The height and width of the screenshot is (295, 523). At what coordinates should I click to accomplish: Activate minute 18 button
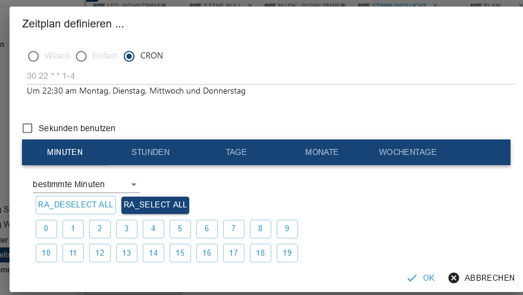click(261, 253)
